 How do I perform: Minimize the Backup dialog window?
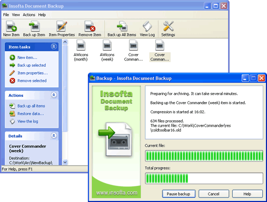pos(245,78)
